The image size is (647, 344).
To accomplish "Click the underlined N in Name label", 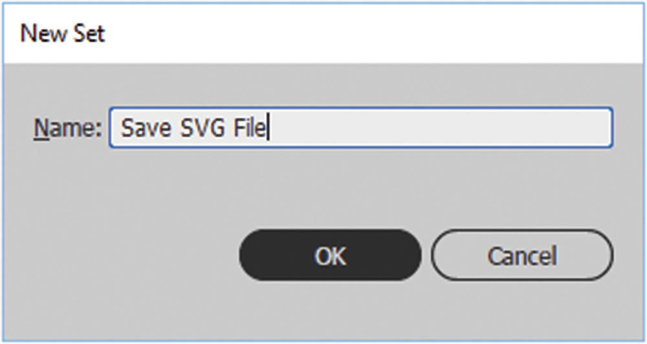I will click(x=39, y=129).
